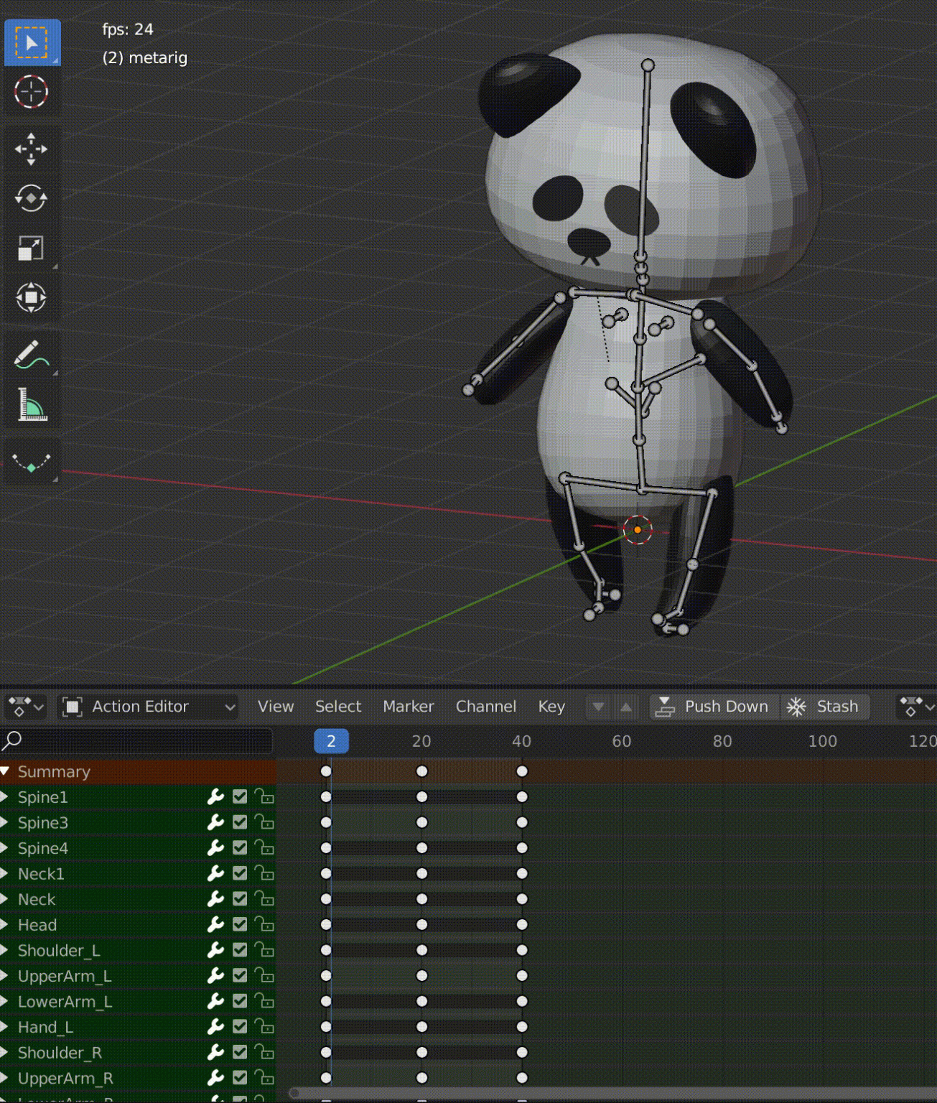Open the Action Editor mode dropdown
Image resolution: width=937 pixels, height=1103 pixels.
coord(151,707)
